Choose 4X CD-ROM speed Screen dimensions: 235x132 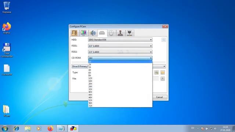click(120, 70)
